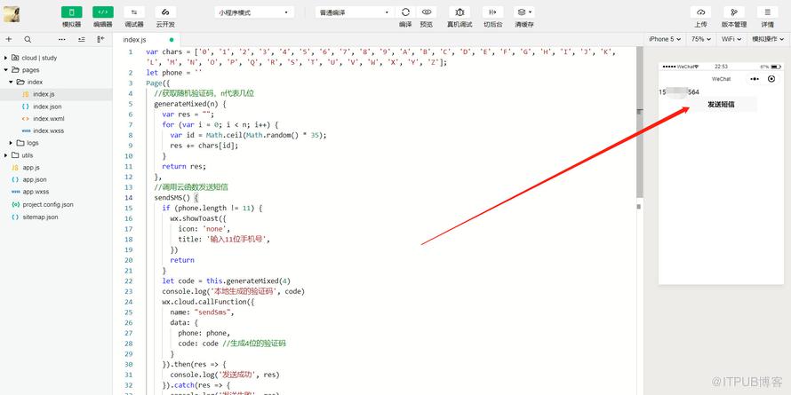
Task: Search files using magnifier icon in sidebar
Action: [28, 39]
